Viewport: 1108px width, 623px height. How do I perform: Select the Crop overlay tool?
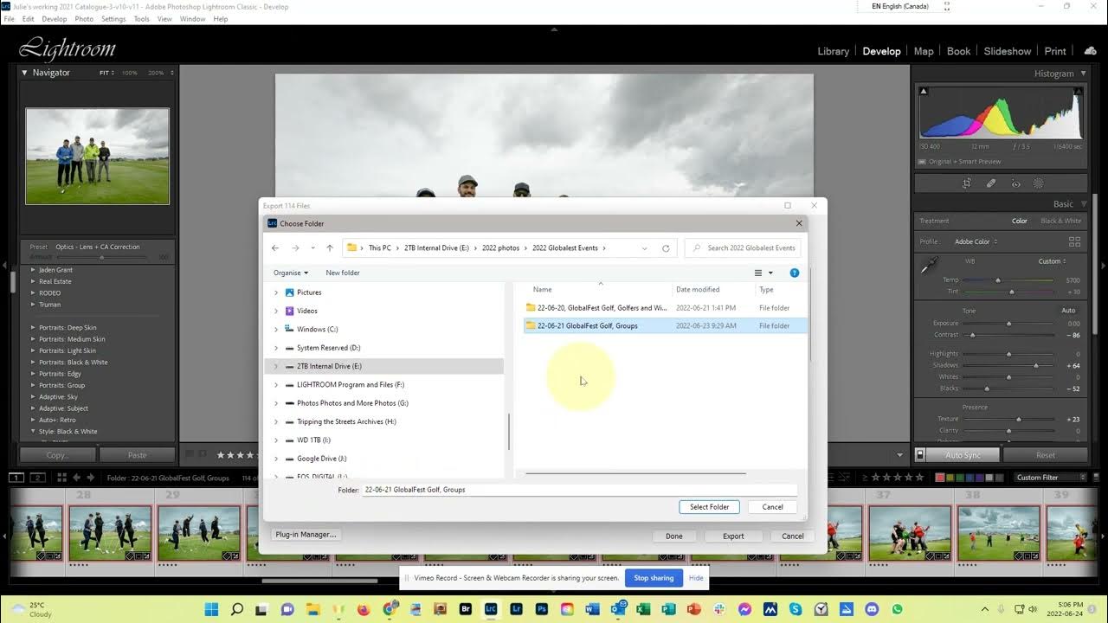pyautogui.click(x=967, y=183)
